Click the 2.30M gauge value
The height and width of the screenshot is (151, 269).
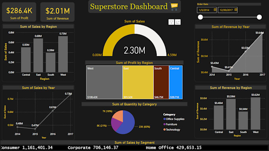(x=134, y=50)
